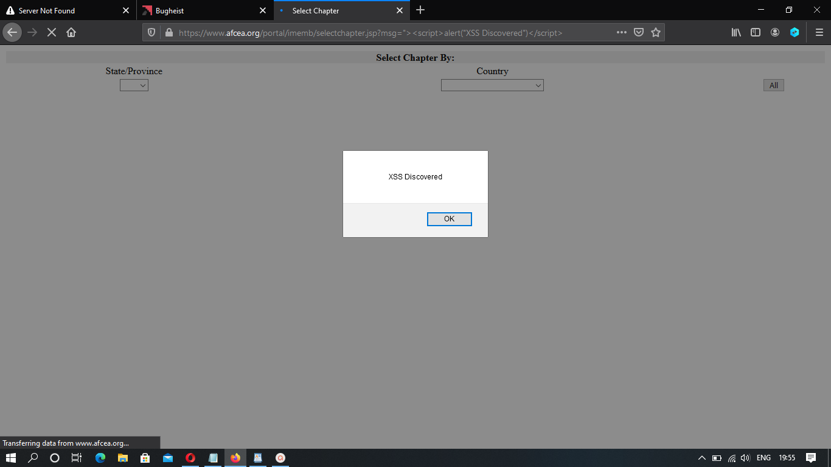Image resolution: width=831 pixels, height=467 pixels.
Task: Open the Firefox home page icon
Action: (x=71, y=32)
